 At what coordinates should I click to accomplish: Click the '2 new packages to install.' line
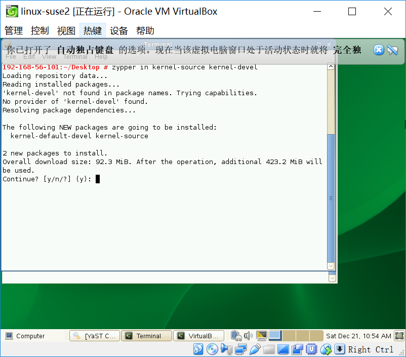tap(55, 153)
